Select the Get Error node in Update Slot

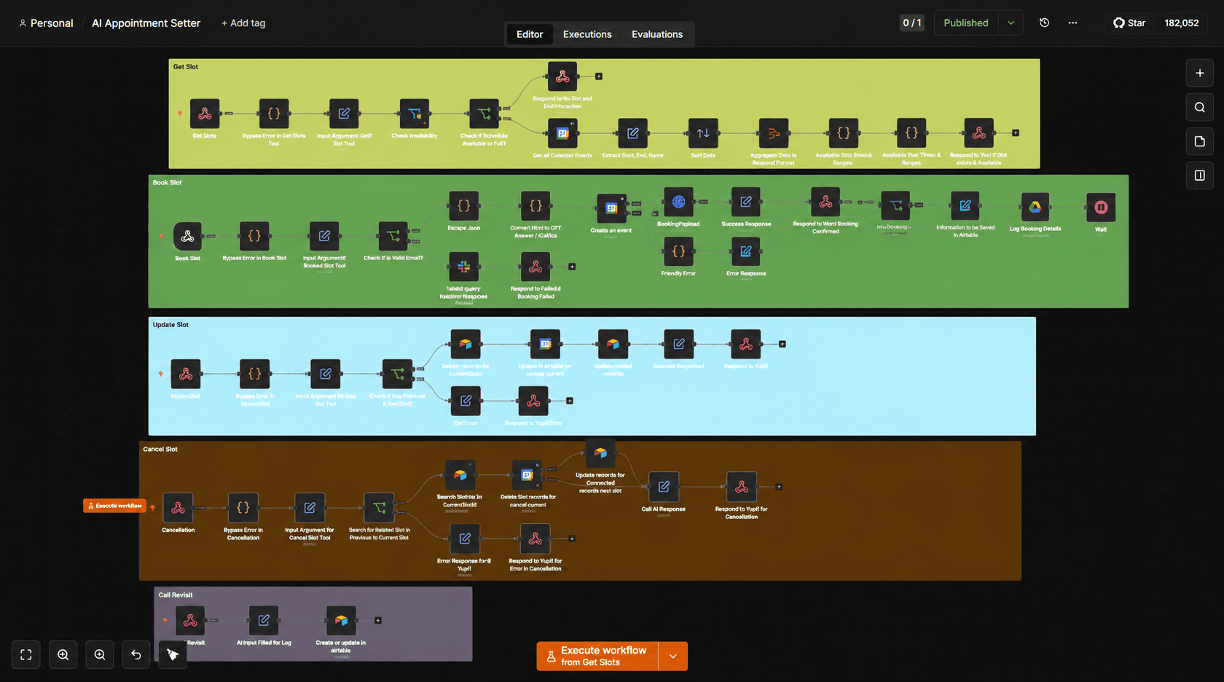click(x=466, y=401)
